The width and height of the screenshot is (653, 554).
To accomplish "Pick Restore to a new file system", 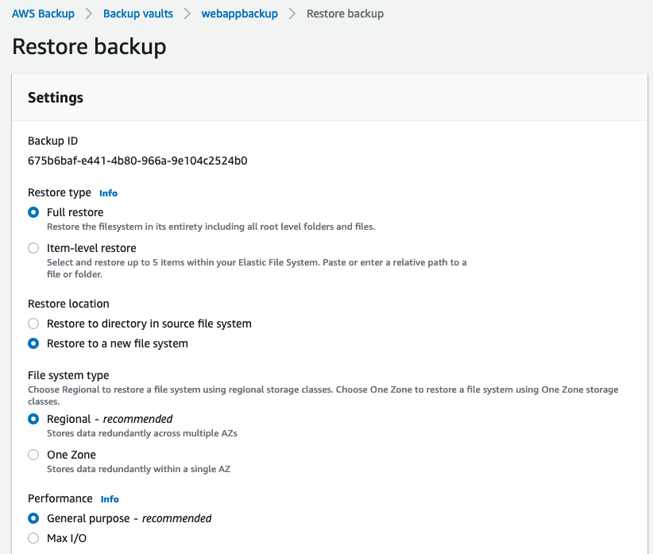I will (33, 343).
